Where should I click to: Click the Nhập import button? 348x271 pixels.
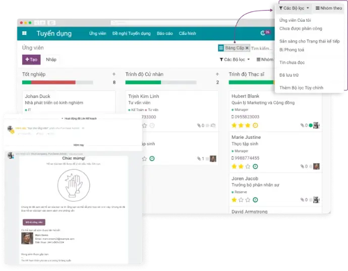pos(51,60)
